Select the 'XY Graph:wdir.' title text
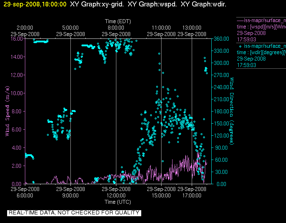This screenshot has height=223, width=286. pos(203,4)
